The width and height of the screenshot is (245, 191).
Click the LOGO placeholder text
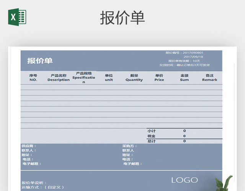coord(185,180)
